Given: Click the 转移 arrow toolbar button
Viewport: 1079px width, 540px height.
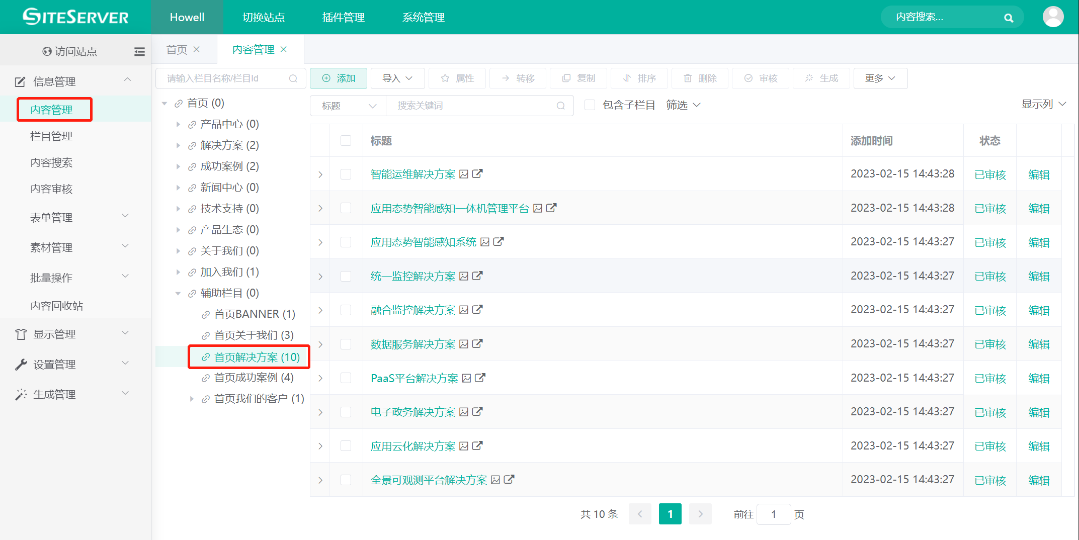Looking at the screenshot, I should pyautogui.click(x=518, y=78).
